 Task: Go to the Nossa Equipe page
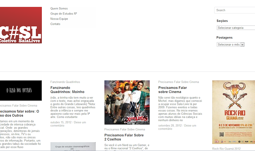tap(59, 19)
